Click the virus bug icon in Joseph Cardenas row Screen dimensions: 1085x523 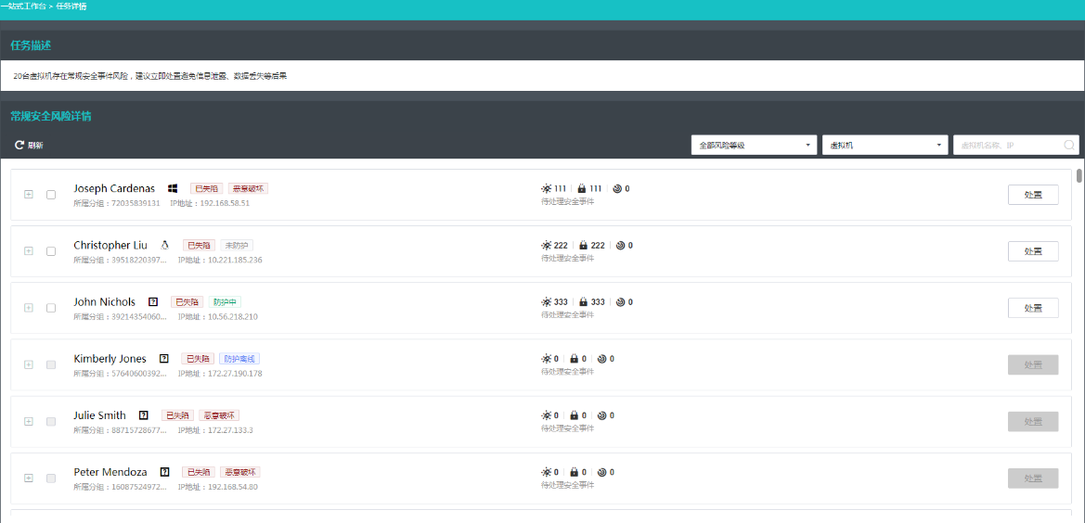click(547, 188)
